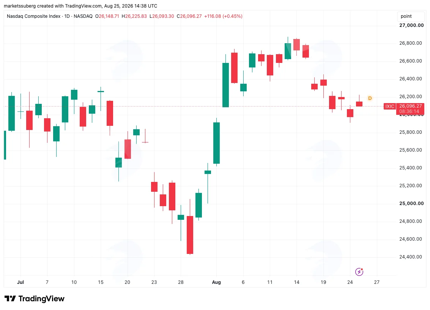430x310 pixels.
Task: Click the +116.08 (+0.45%) change value
Action: (223, 16)
